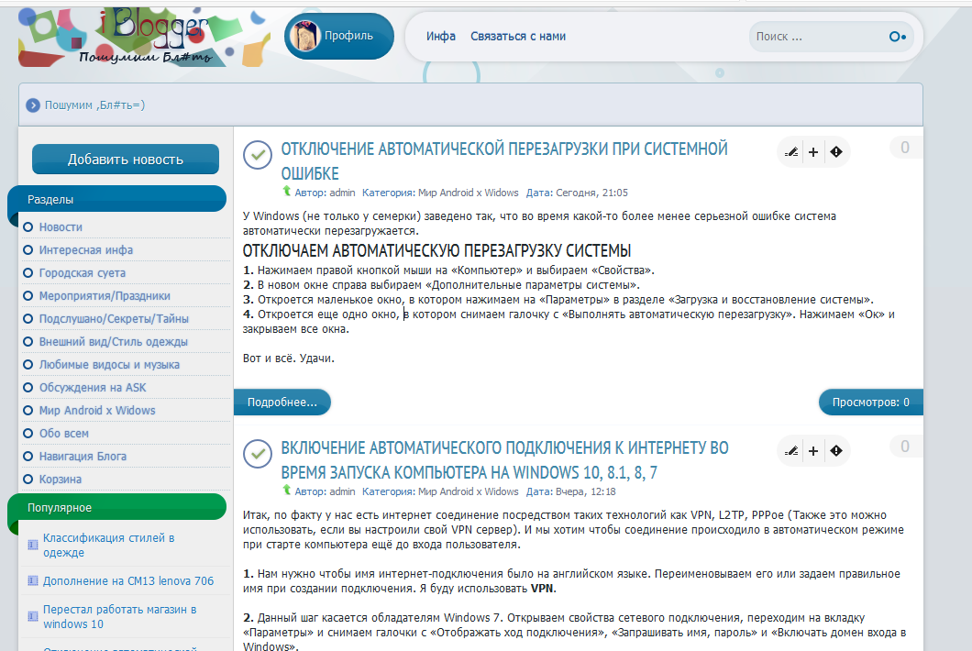
Task: Click the plus icon on first article
Action: pyautogui.click(x=813, y=152)
